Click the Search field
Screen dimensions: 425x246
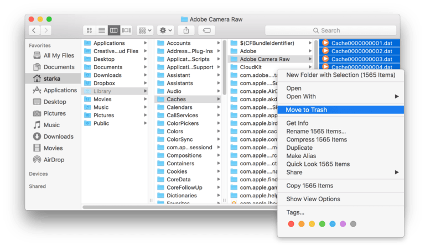pos(331,30)
